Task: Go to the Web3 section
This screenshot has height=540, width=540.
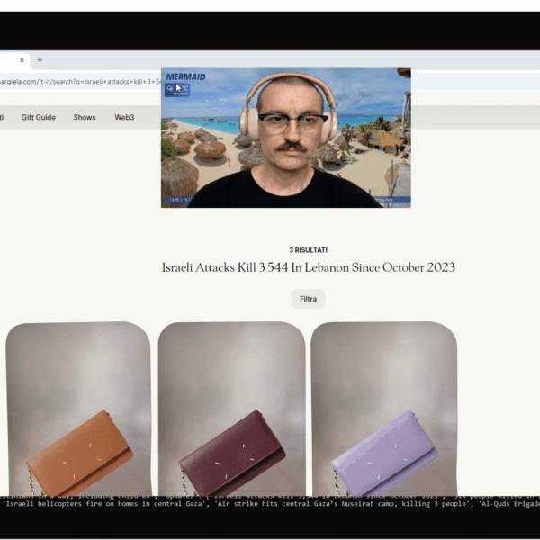Action: [x=124, y=117]
